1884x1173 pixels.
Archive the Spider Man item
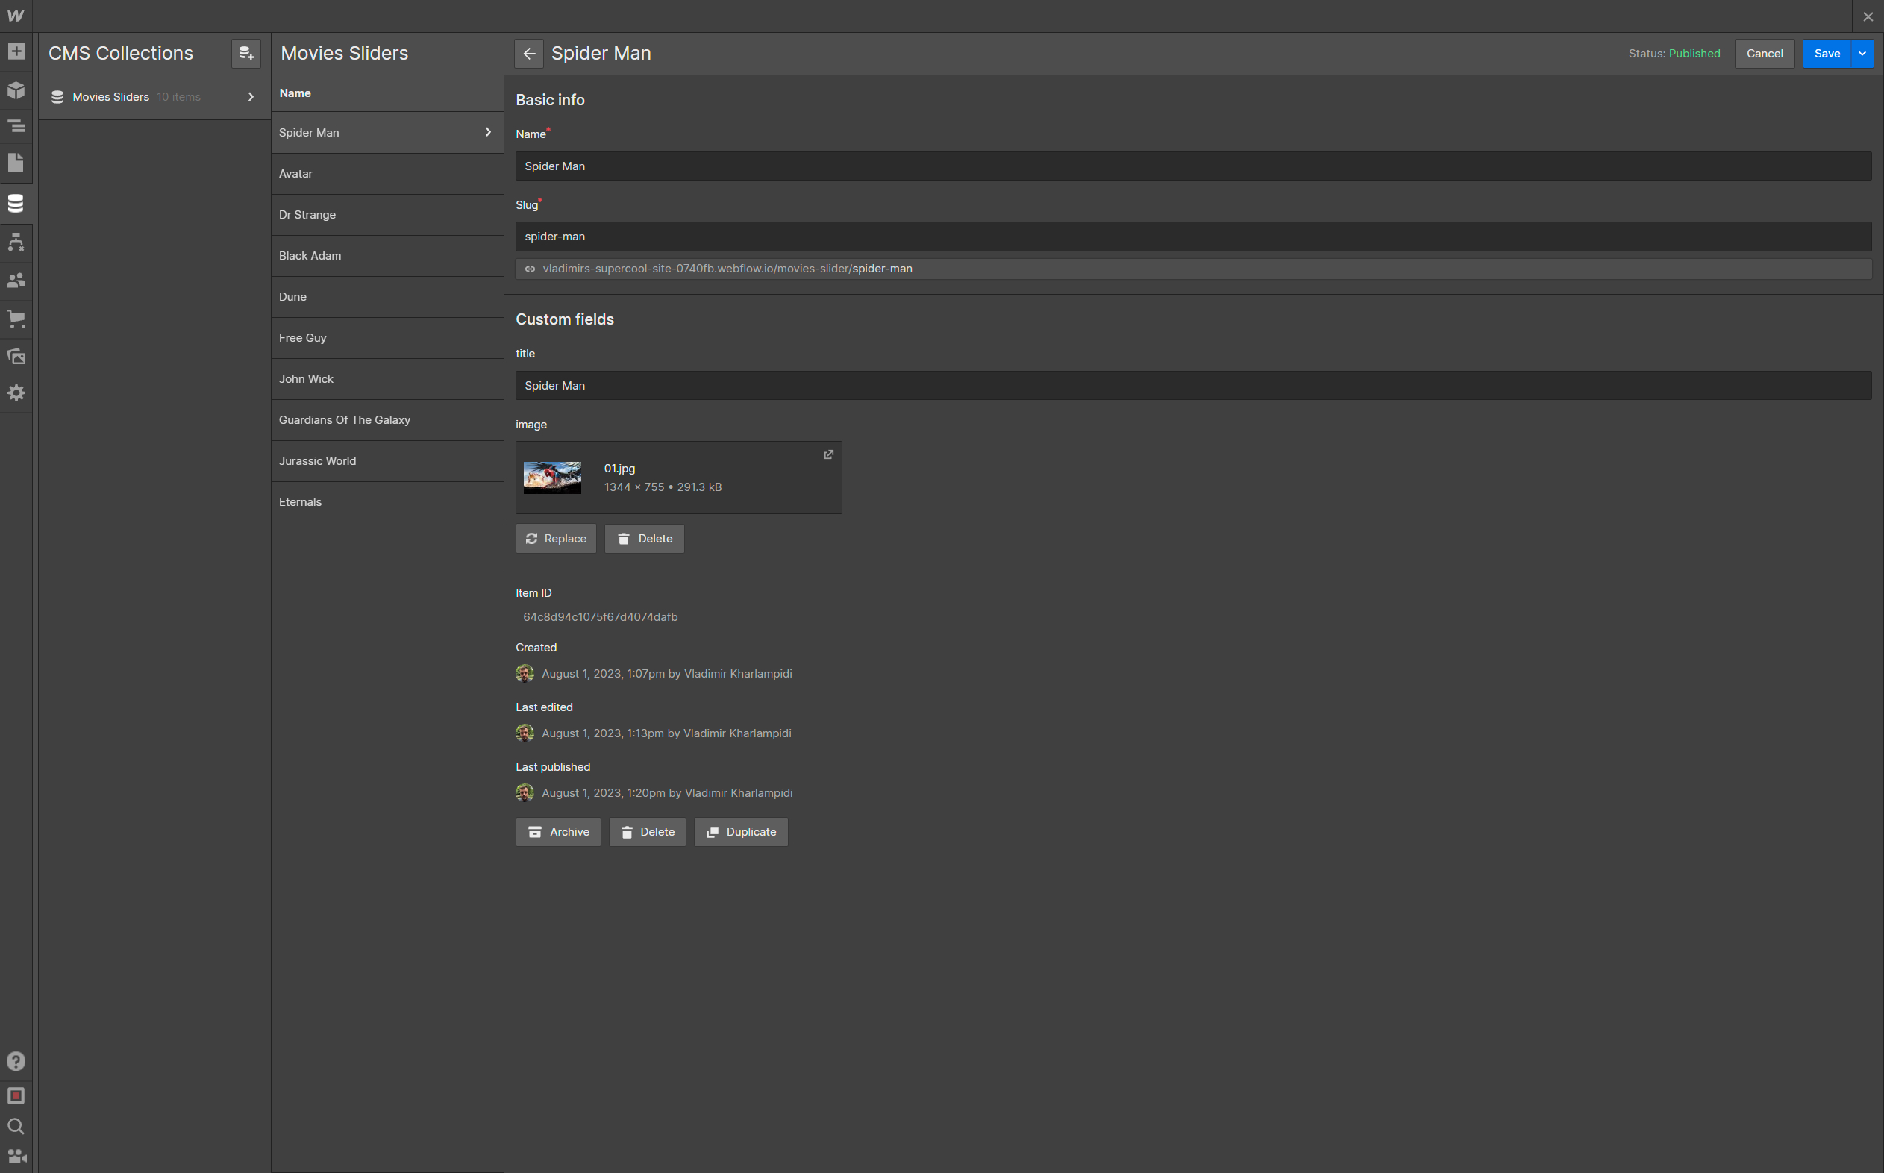coord(558,832)
